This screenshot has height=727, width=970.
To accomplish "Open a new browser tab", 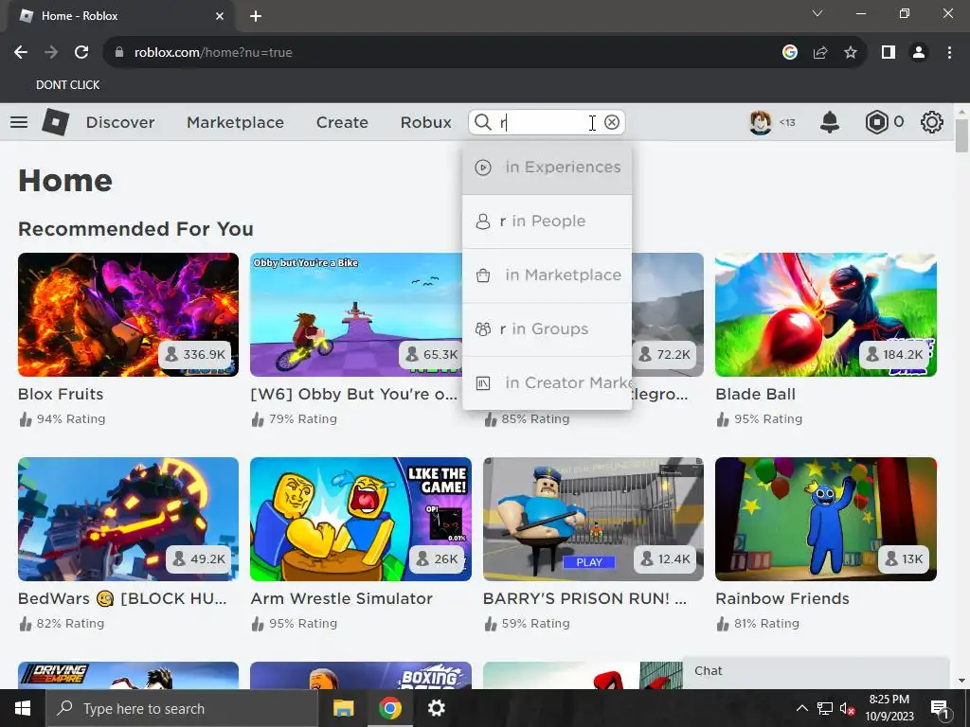I will pyautogui.click(x=256, y=16).
